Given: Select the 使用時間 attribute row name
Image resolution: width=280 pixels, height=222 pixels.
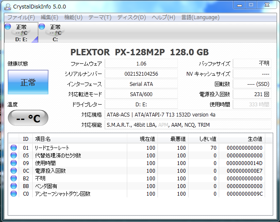Looking at the screenshot, I should [x=46, y=163].
